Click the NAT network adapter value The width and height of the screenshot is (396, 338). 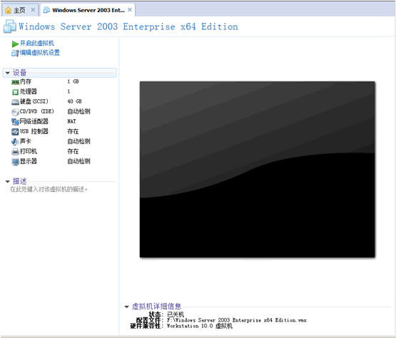coord(71,121)
